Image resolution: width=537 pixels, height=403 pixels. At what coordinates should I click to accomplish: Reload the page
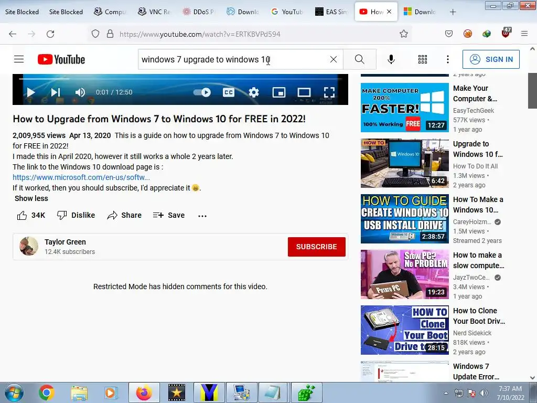[x=50, y=34]
